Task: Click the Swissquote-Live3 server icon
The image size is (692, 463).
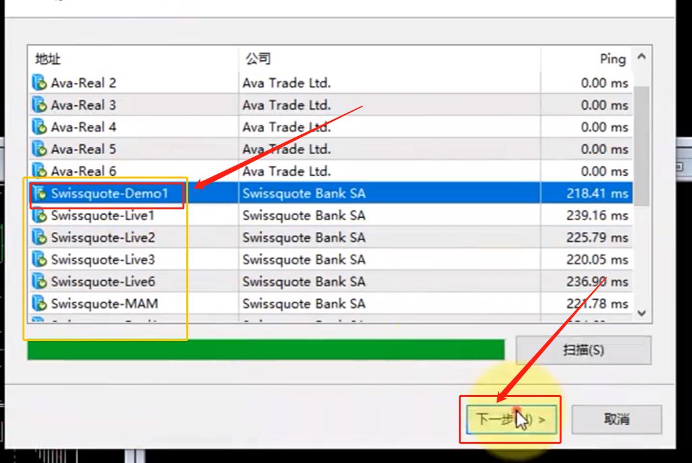Action: [x=40, y=259]
